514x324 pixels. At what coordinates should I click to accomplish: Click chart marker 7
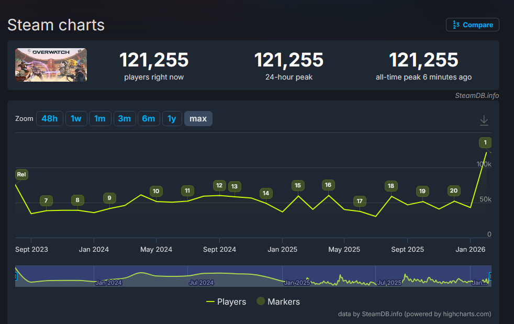tap(46, 200)
